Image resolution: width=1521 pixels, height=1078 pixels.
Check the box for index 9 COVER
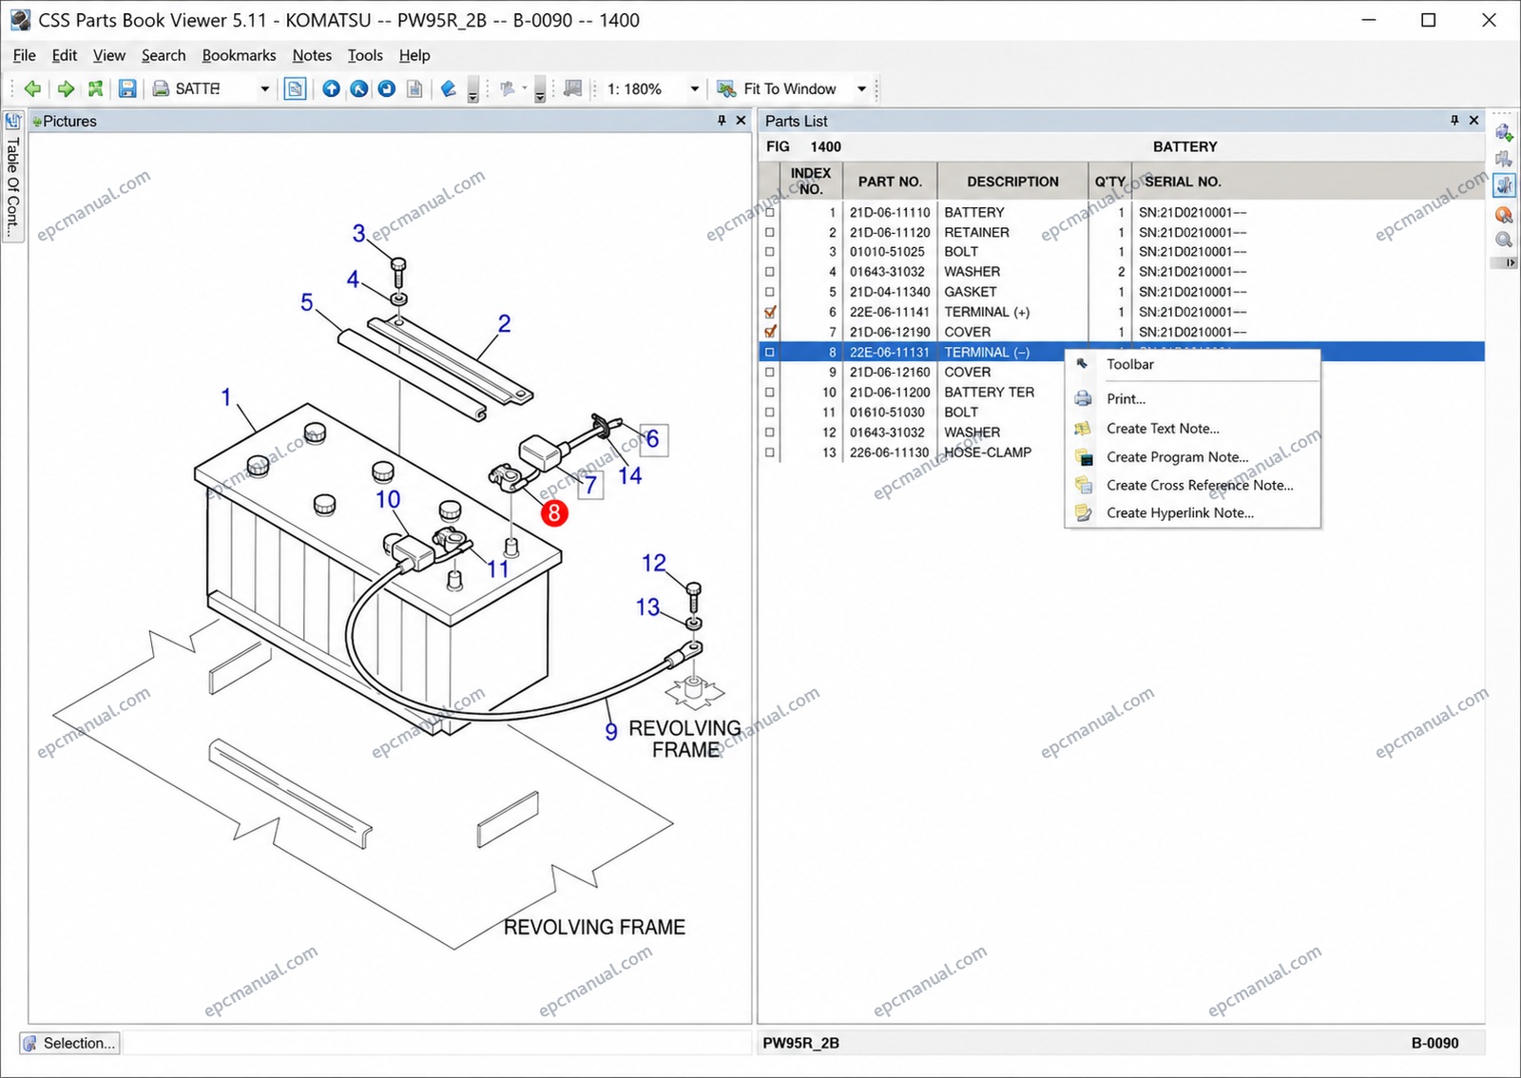coord(770,373)
